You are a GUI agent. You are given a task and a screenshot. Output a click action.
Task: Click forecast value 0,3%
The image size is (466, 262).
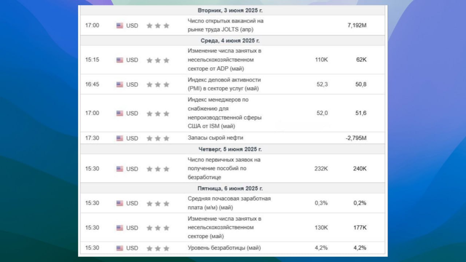pyautogui.click(x=321, y=203)
